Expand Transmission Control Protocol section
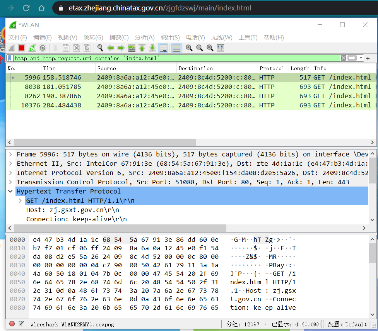The width and height of the screenshot is (378, 331). 10,182
